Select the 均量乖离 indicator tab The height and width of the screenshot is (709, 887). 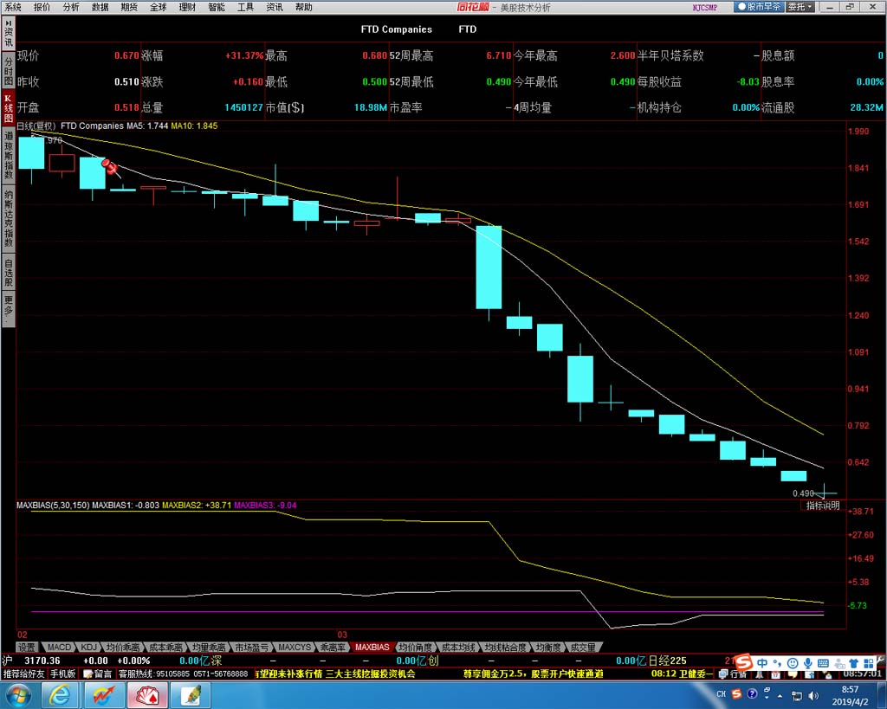[x=209, y=647]
